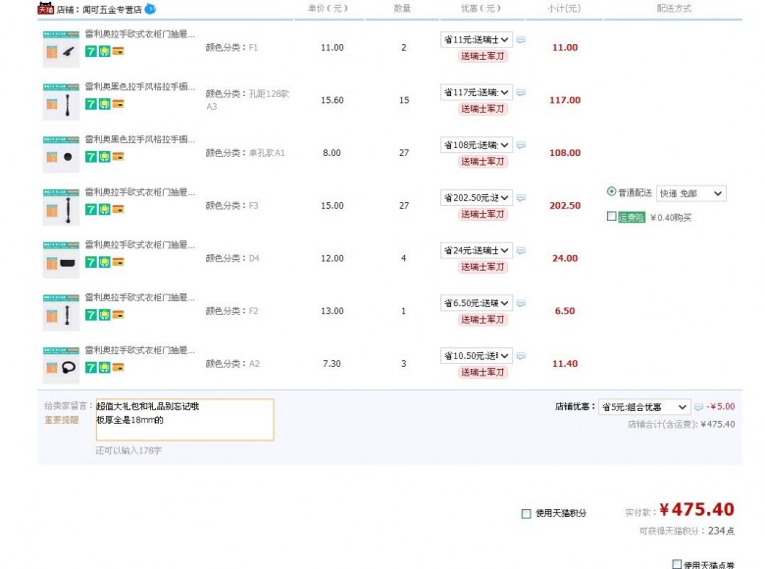Viewport: 765px width, 569px height.
Task: Click the seller message text box
Action: tap(183, 420)
